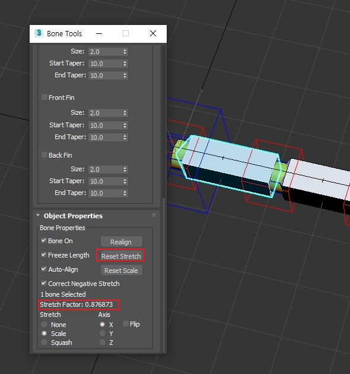Disable the Auto-Align checkbox

point(43,269)
